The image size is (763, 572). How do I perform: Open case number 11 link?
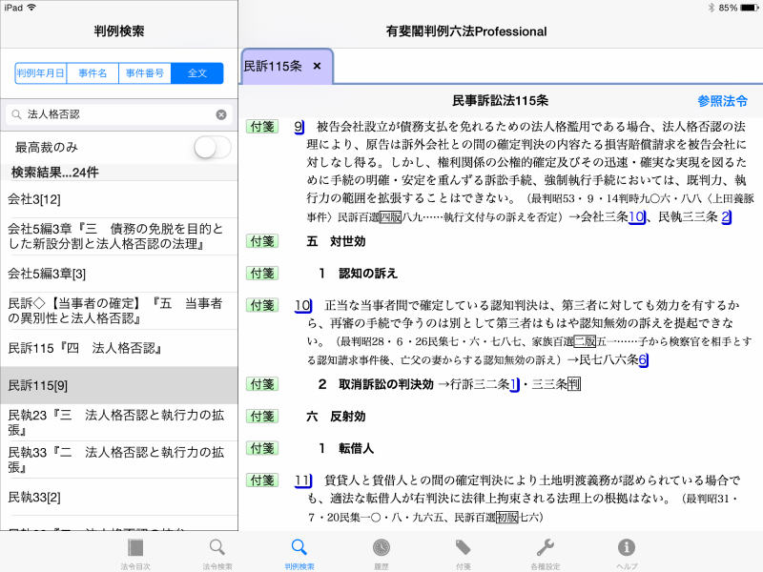click(x=303, y=480)
